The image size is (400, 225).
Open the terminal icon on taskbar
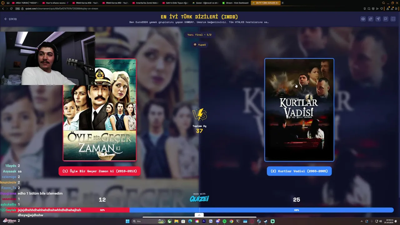[x=238, y=221]
